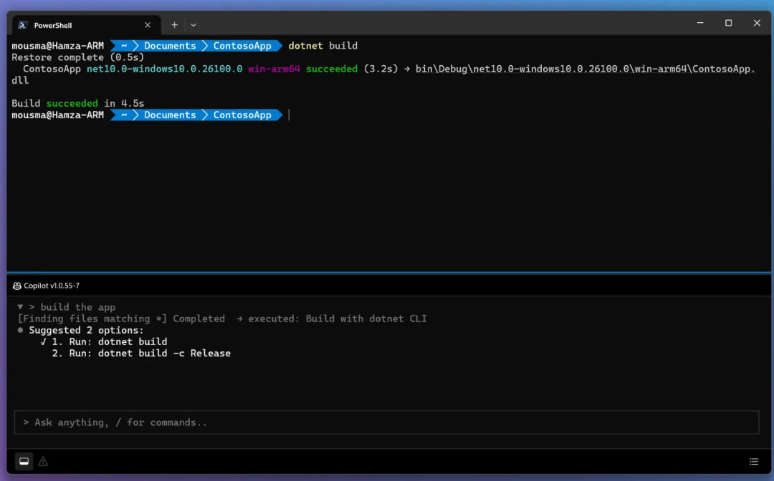Open a new terminal tab
Viewport: 774px width, 481px height.
[x=174, y=25]
